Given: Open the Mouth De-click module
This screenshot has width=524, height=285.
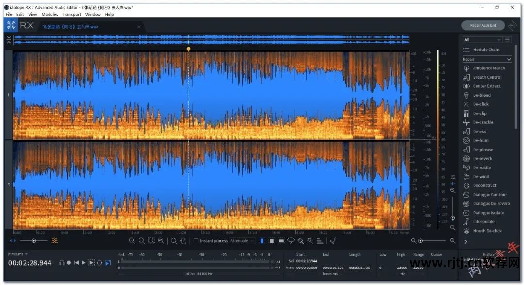Looking at the screenshot, I should coord(487,231).
